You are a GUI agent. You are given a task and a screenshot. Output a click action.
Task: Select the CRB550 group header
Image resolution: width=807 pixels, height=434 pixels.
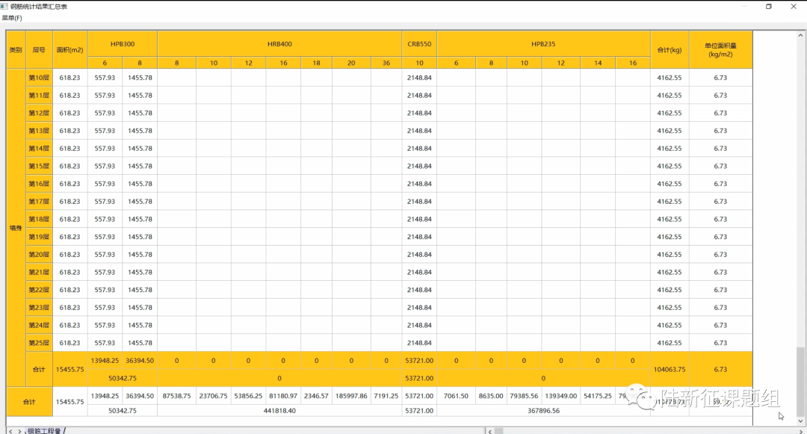click(x=419, y=44)
